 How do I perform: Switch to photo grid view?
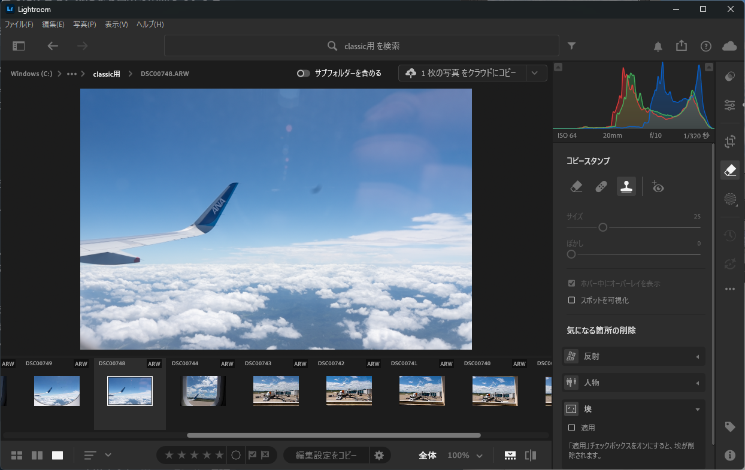click(x=17, y=455)
